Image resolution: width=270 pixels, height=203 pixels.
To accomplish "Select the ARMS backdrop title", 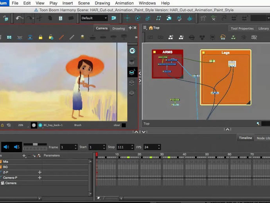I will [x=167, y=52].
